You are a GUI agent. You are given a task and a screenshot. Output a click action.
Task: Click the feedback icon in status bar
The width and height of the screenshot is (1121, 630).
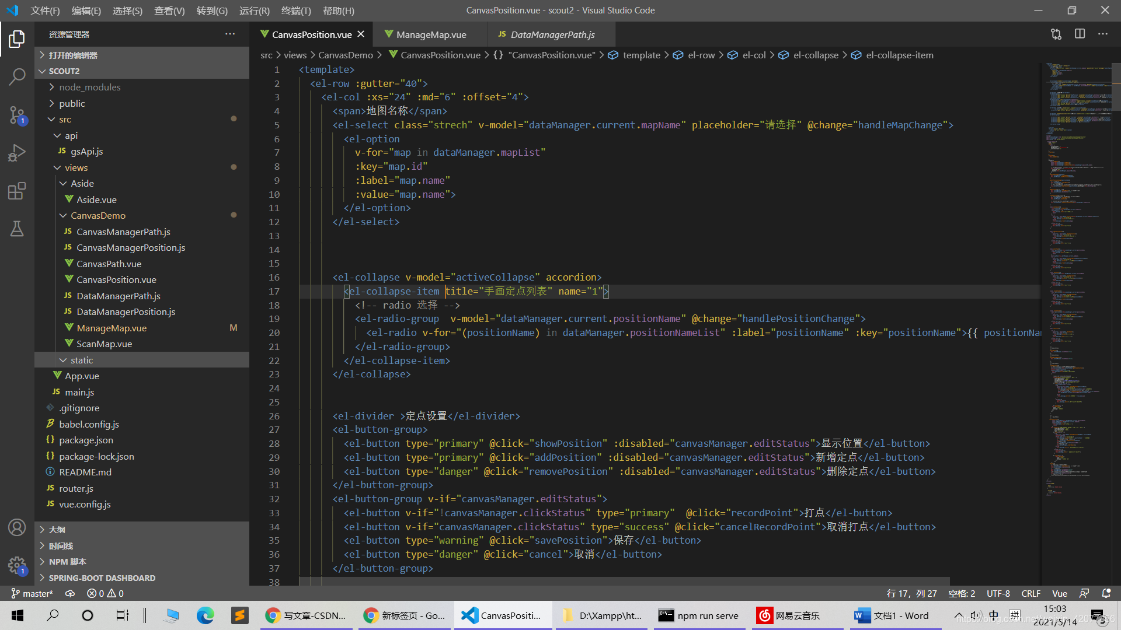(1084, 593)
